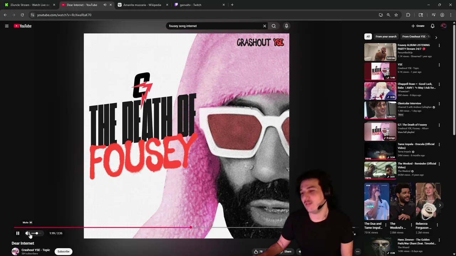
Task: Open options for Tame Impala Dracula video
Action: pos(439,145)
